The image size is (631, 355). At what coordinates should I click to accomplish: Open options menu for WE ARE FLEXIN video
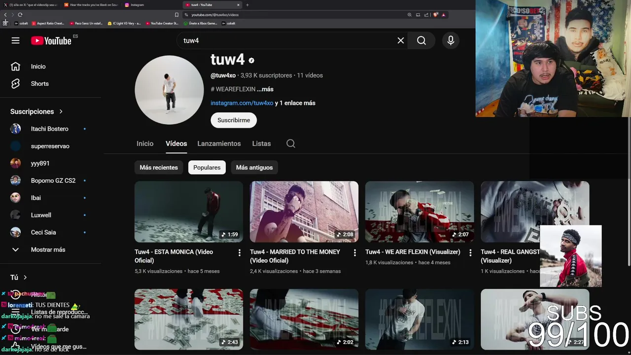tap(470, 252)
